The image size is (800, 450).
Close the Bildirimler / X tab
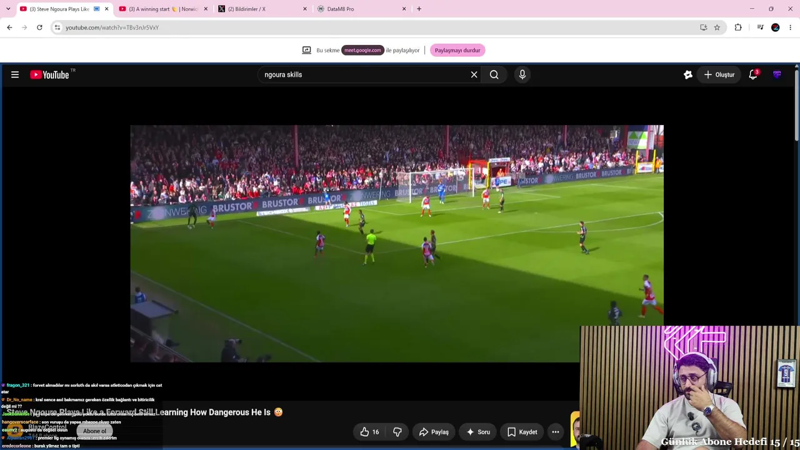(305, 9)
